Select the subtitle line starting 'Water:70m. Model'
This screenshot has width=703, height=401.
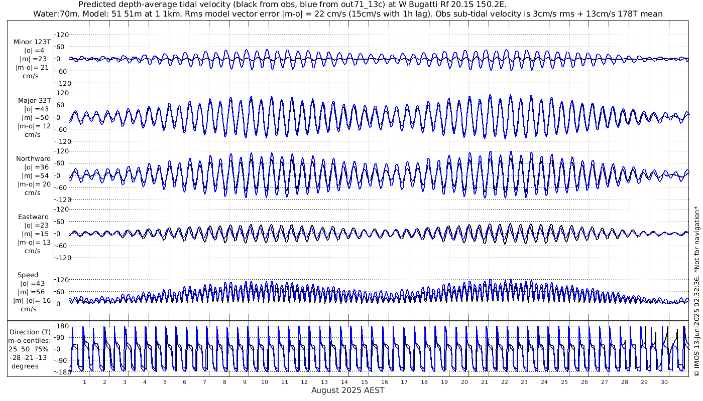(347, 14)
